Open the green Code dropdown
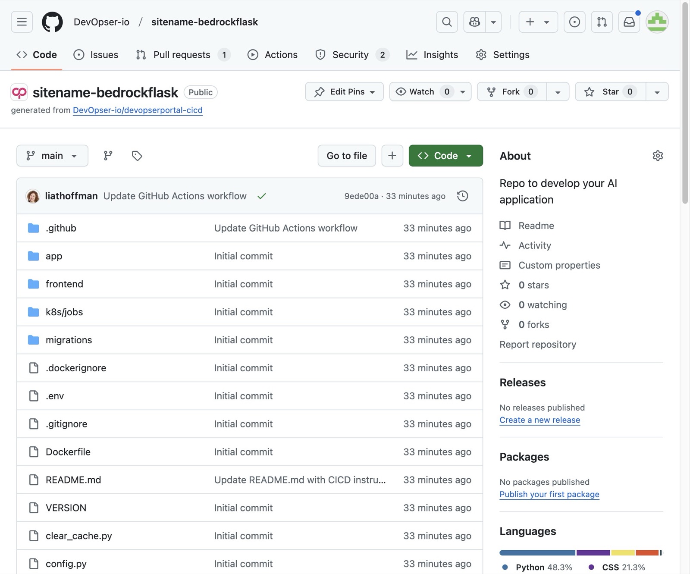Image resolution: width=690 pixels, height=574 pixels. (x=445, y=156)
